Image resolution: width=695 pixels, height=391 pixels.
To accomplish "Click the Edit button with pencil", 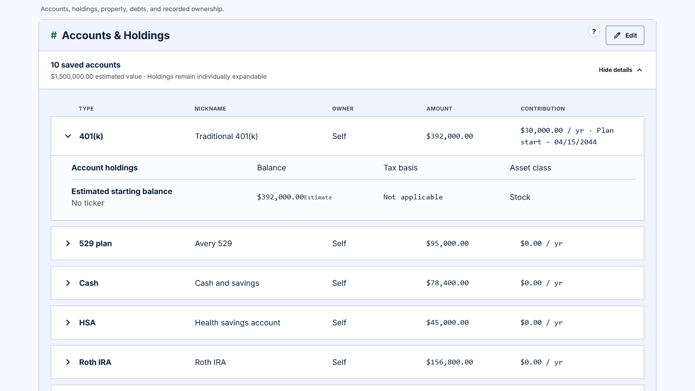I will coord(625,35).
